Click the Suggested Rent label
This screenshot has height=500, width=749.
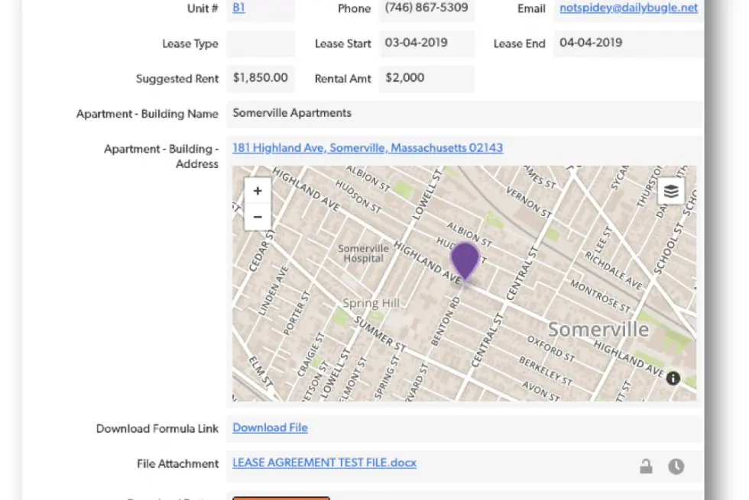point(177,79)
